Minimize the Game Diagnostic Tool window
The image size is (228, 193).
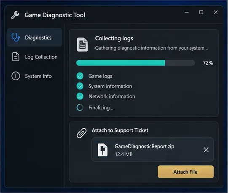point(187,12)
